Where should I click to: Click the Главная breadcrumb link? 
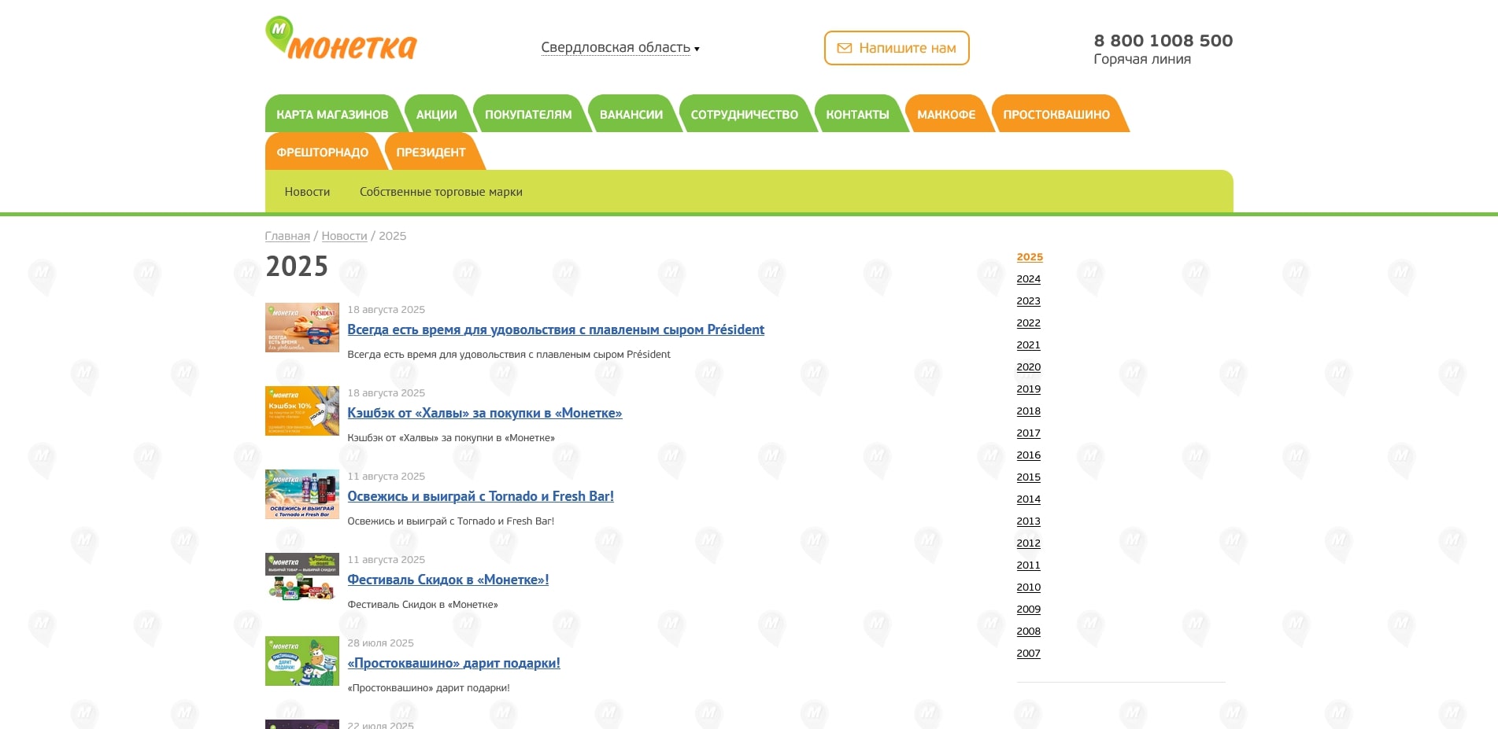coord(287,236)
